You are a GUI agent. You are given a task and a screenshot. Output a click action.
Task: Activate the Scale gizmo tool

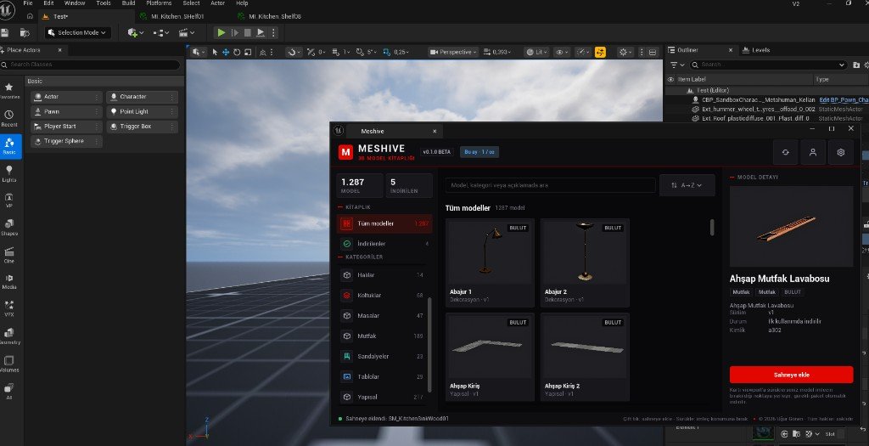[x=248, y=52]
